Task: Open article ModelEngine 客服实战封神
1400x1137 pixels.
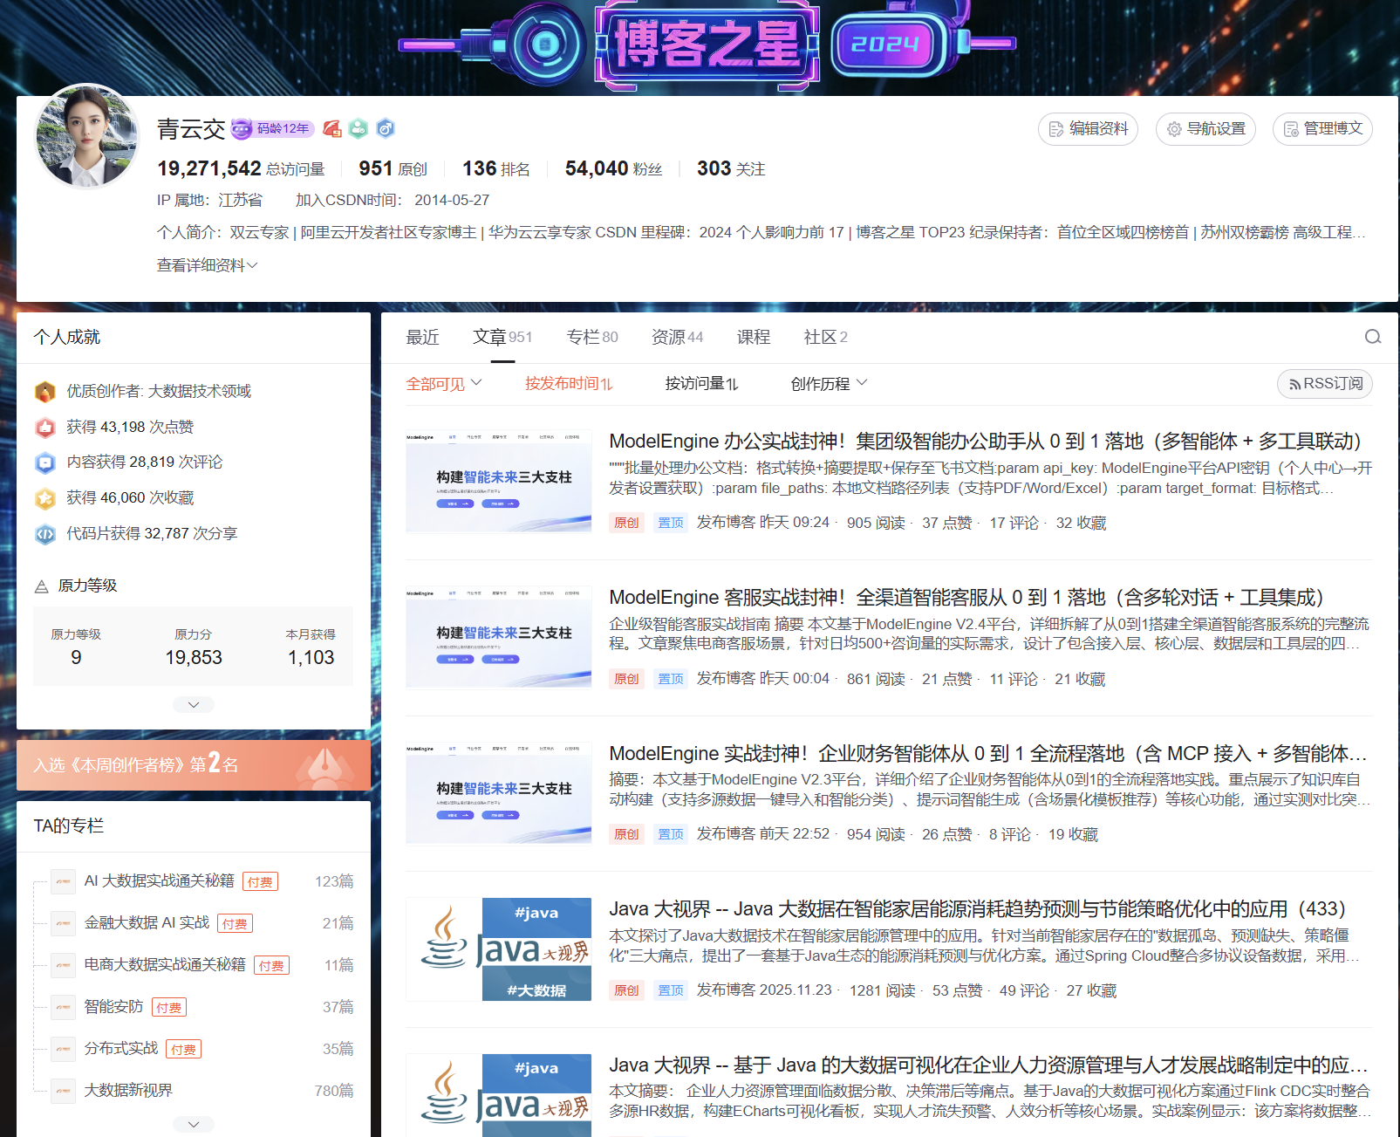Action: point(966,598)
